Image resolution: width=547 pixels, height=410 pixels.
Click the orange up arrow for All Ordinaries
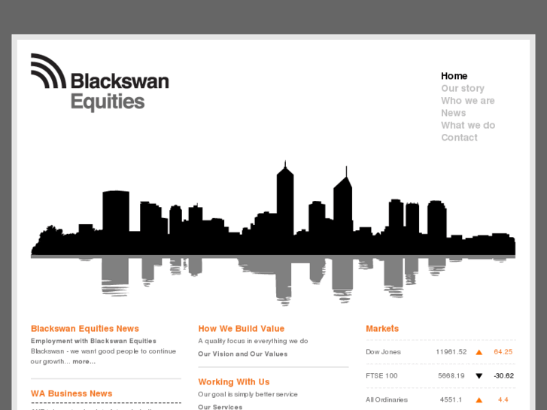[479, 400]
